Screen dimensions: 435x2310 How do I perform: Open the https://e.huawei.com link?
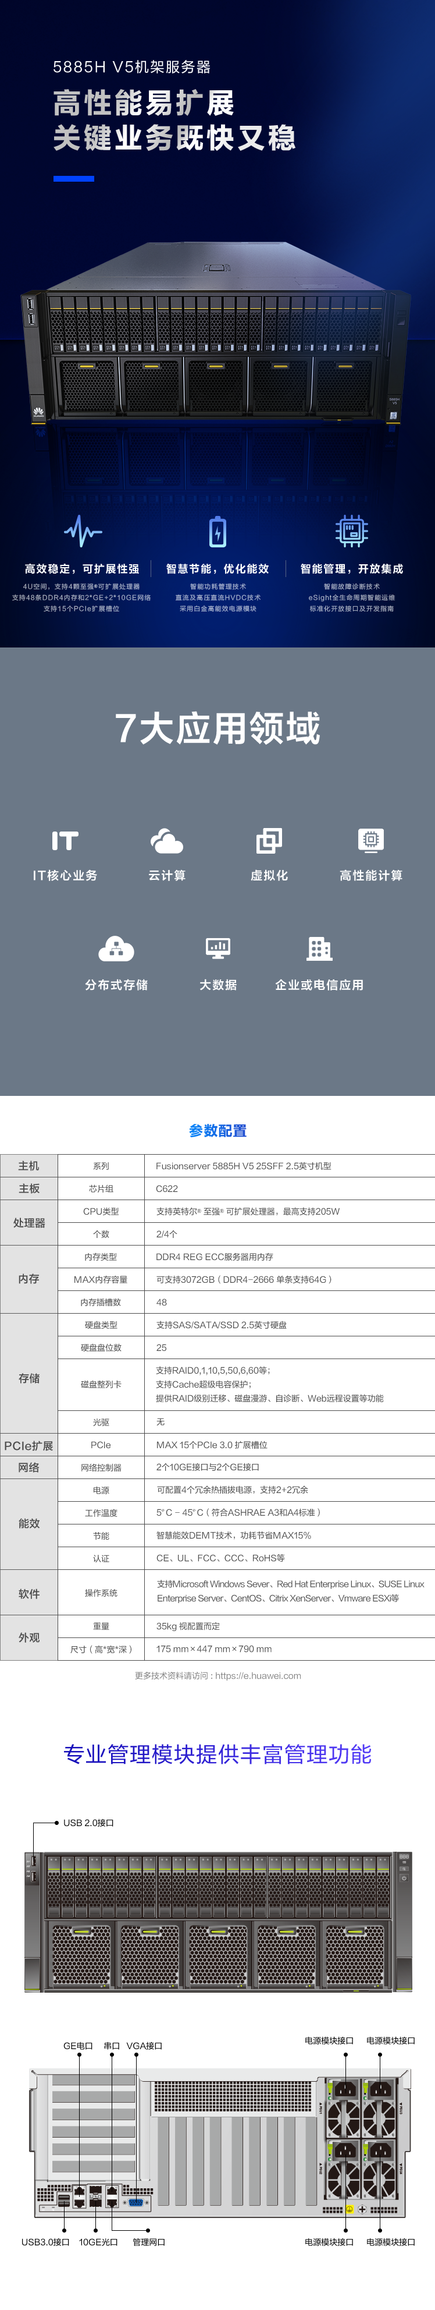(x=258, y=1675)
